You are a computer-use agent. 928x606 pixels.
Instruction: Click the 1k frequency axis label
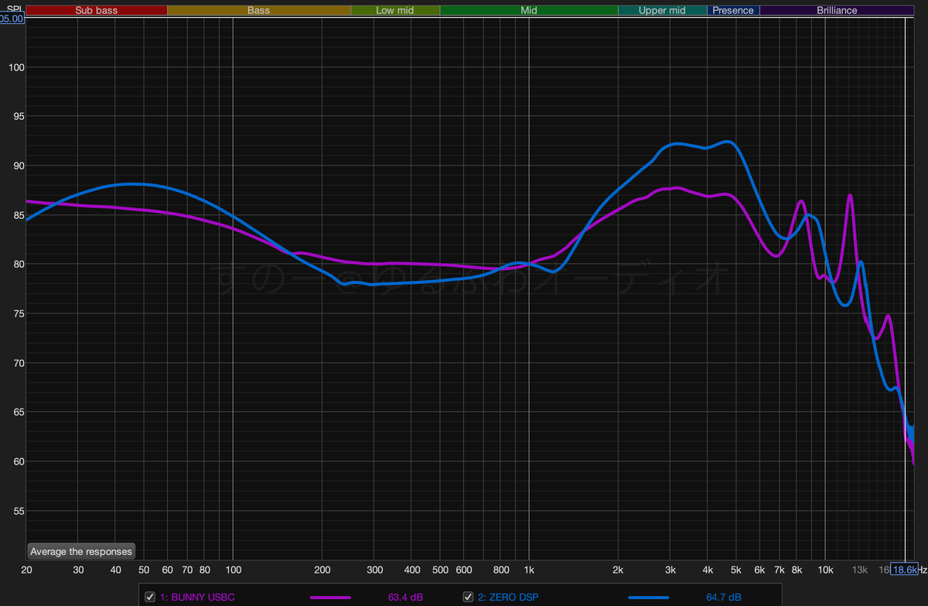tap(529, 570)
